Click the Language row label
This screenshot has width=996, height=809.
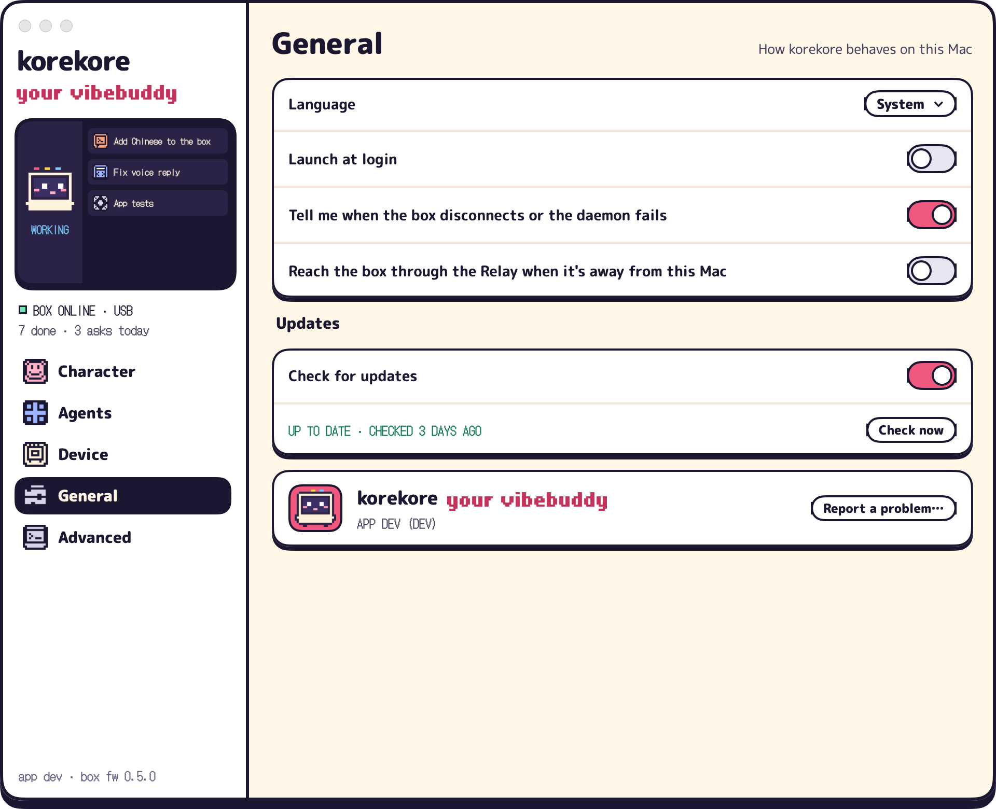(x=322, y=105)
